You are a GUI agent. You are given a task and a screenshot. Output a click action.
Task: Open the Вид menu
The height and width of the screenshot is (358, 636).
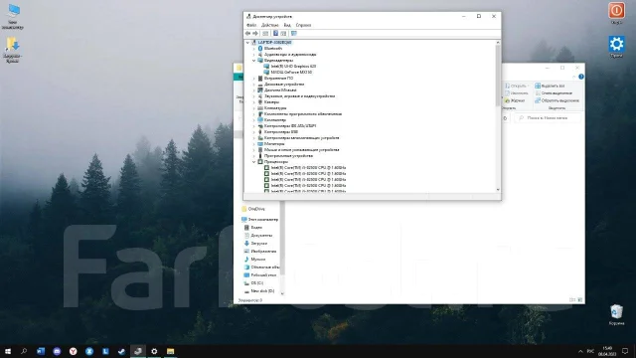pyautogui.click(x=287, y=25)
